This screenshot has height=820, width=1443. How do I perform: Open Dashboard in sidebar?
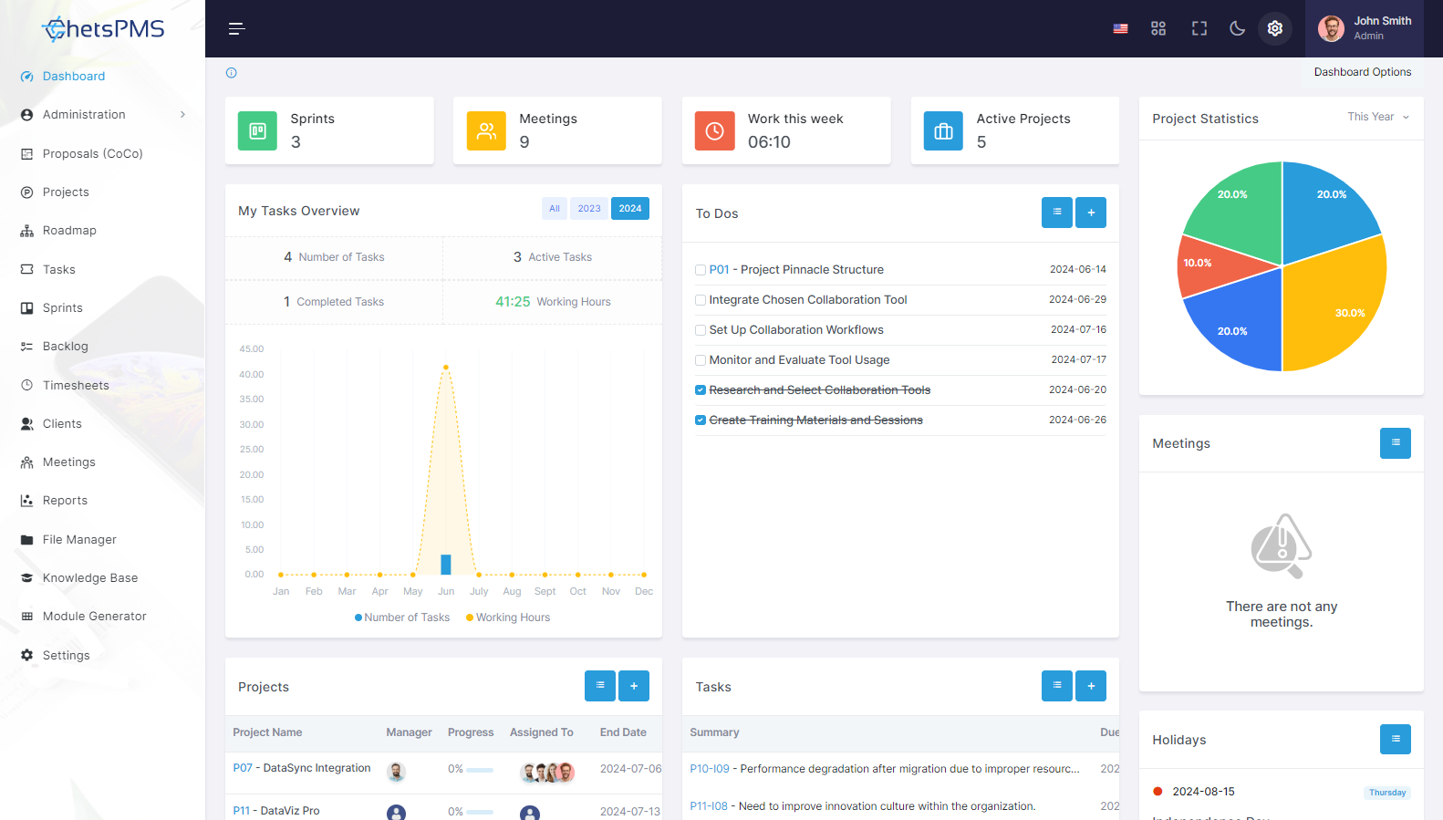74,77
